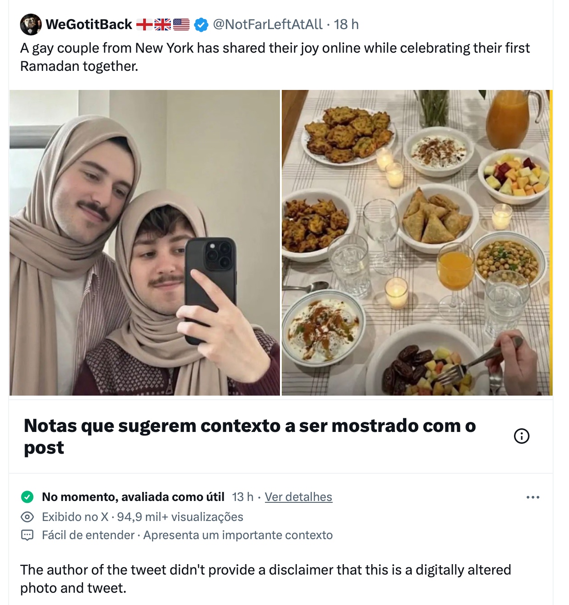Open the 'Ver detalhes' link
The width and height of the screenshot is (569, 605).
click(x=298, y=497)
